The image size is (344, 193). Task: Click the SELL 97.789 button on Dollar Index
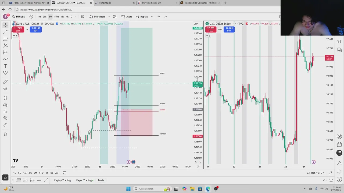tap(211, 29)
